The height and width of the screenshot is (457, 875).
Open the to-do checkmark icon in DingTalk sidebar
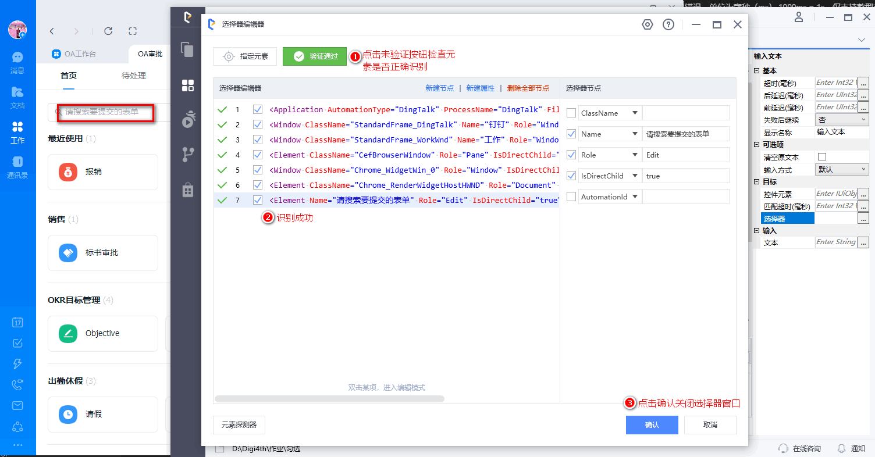pyautogui.click(x=17, y=343)
